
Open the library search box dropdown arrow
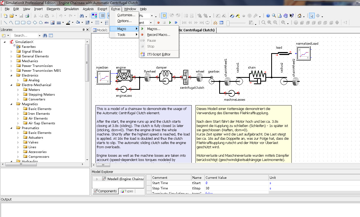tap(39, 36)
